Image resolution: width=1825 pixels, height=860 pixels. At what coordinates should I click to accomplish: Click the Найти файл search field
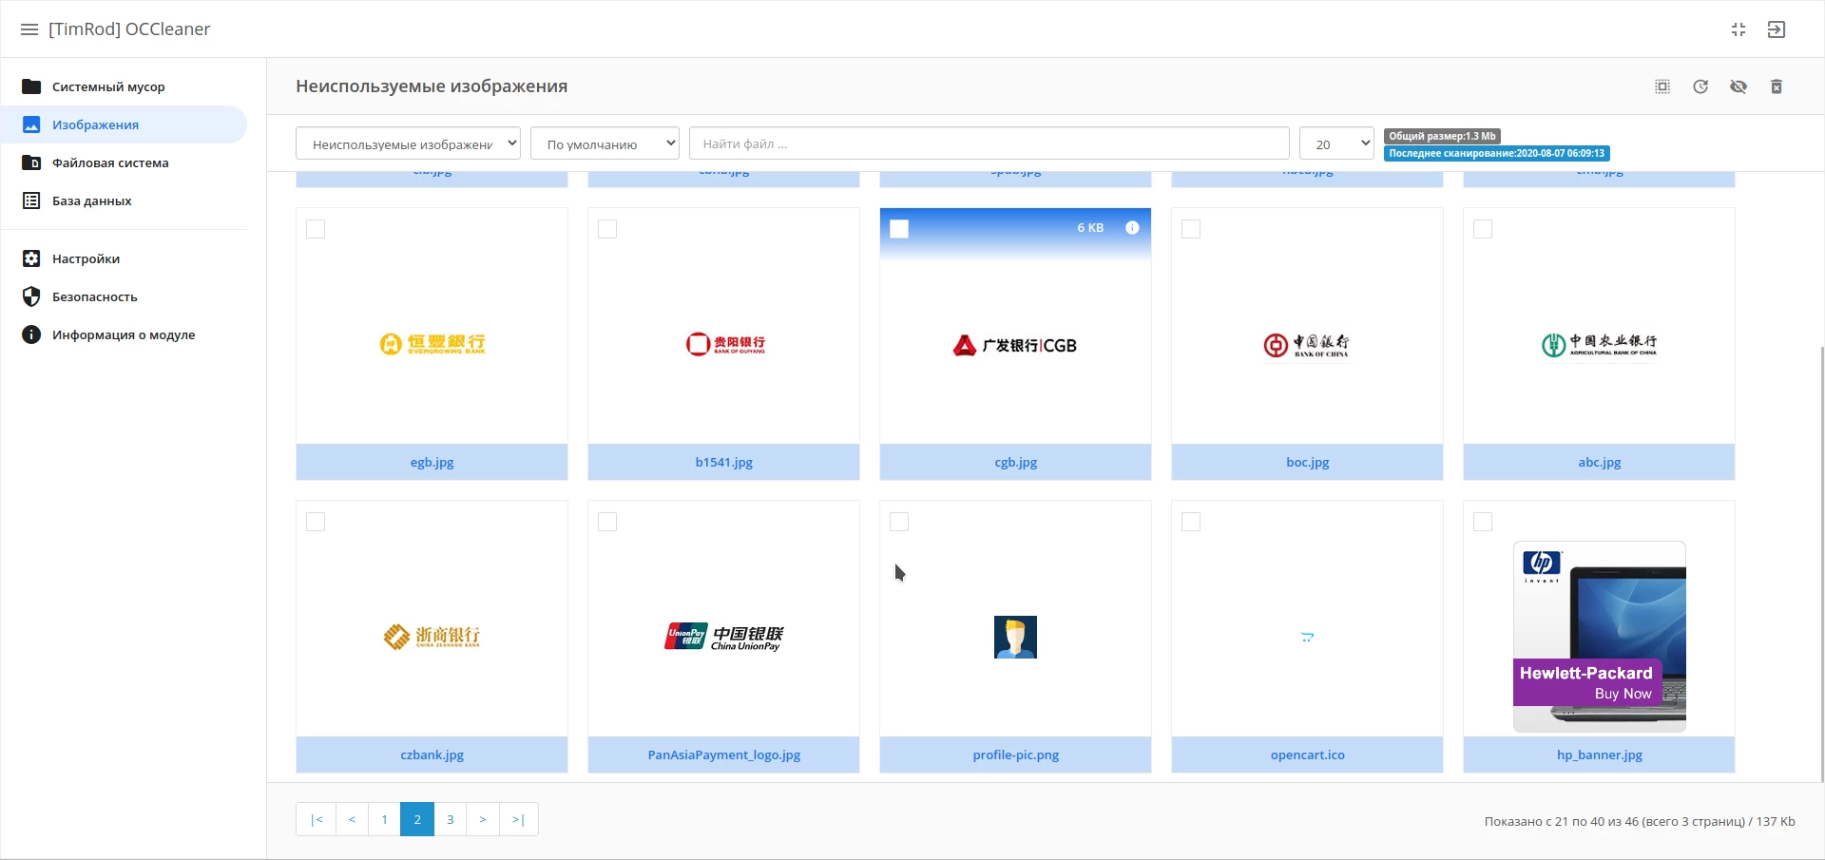coord(989,143)
